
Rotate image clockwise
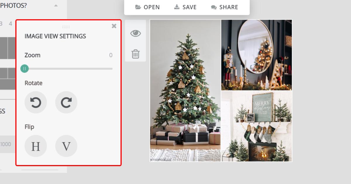66,102
